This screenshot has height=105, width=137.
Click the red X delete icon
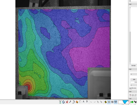coord(67,102)
